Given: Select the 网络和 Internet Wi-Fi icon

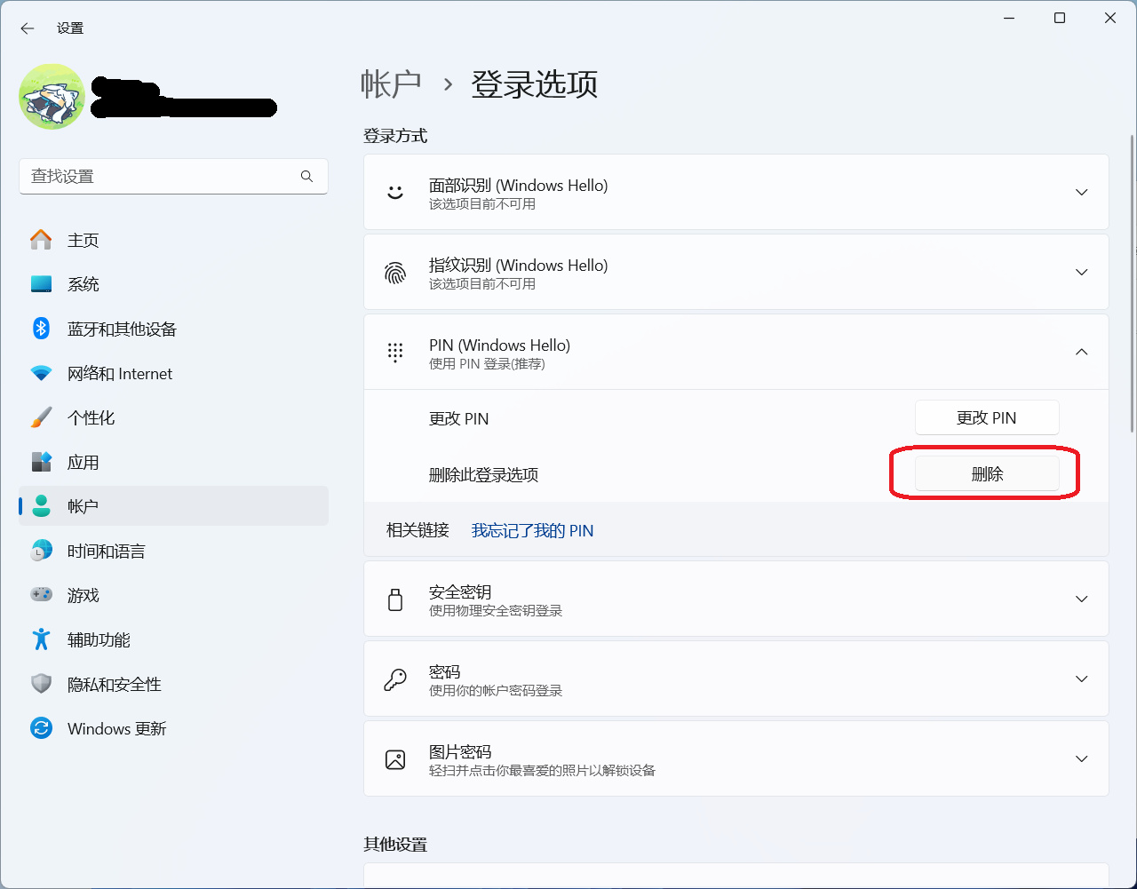Looking at the screenshot, I should [41, 373].
